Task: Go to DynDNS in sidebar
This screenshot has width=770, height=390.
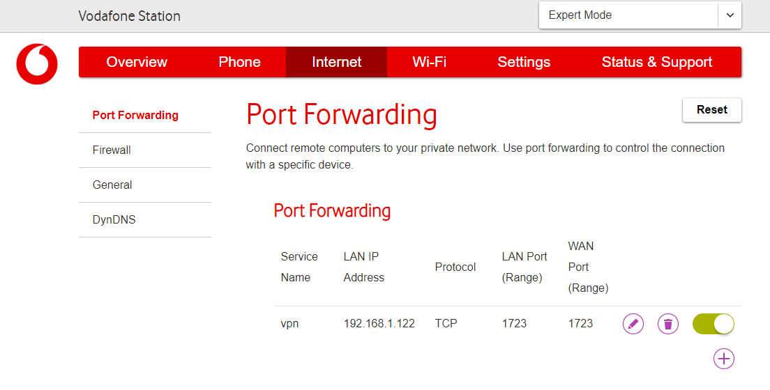Action: pos(114,220)
